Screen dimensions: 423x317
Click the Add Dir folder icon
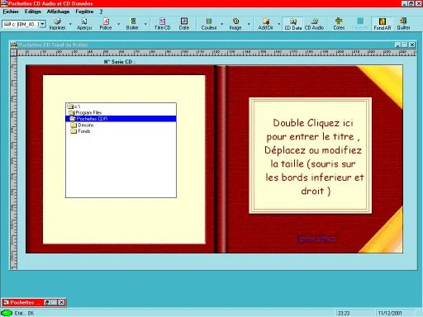(x=266, y=21)
